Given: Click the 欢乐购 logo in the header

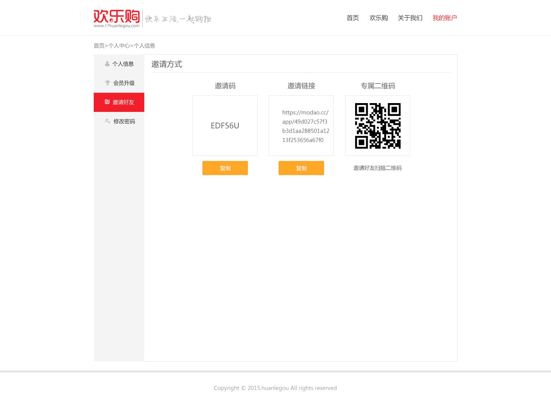Looking at the screenshot, I should [117, 18].
